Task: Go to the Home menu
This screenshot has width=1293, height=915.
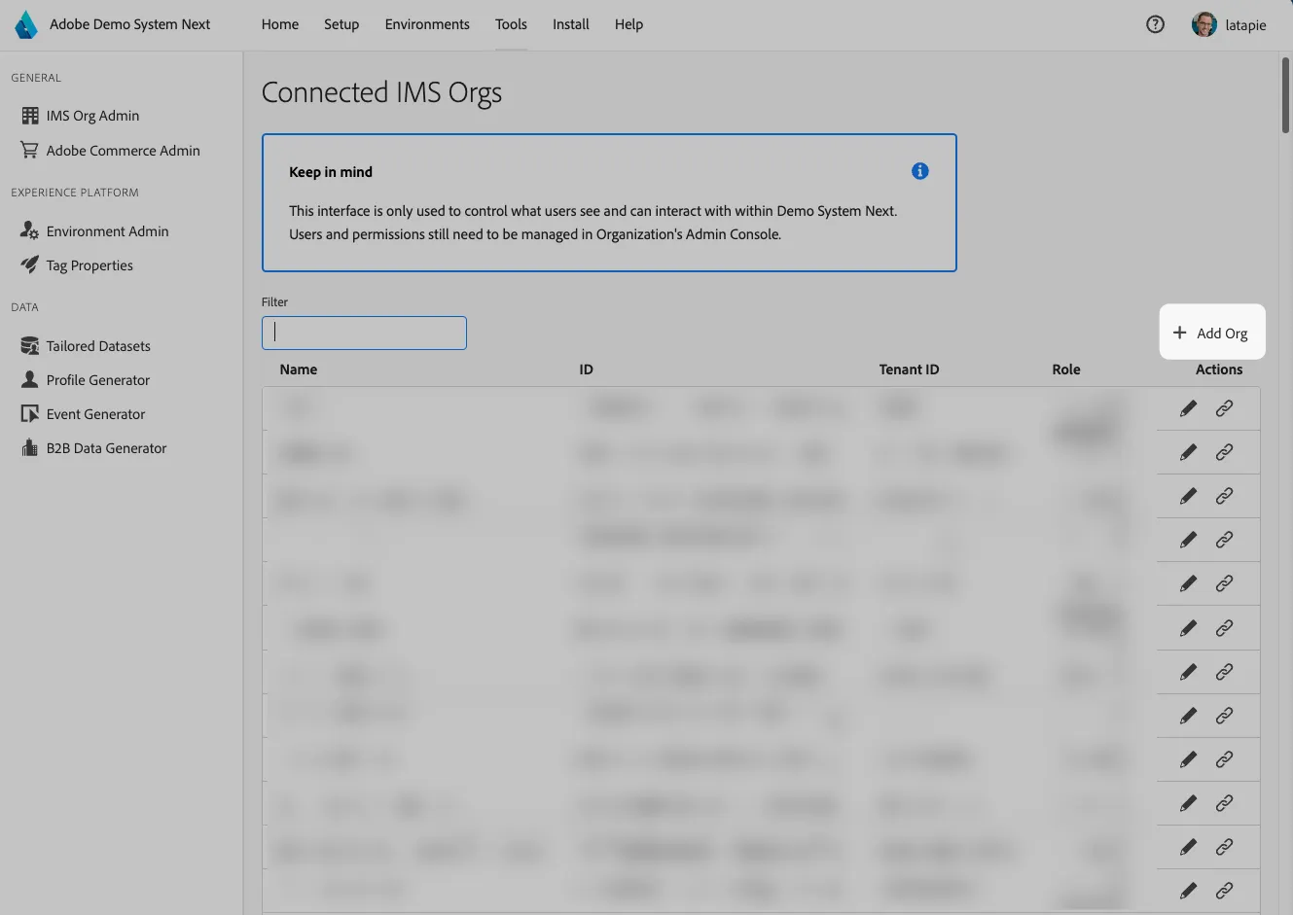Action: pyautogui.click(x=280, y=24)
